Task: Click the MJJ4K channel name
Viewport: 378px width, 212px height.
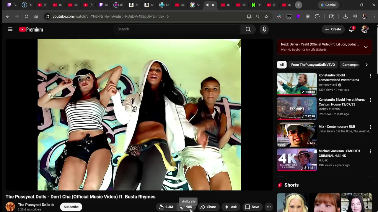Action: coord(323,160)
